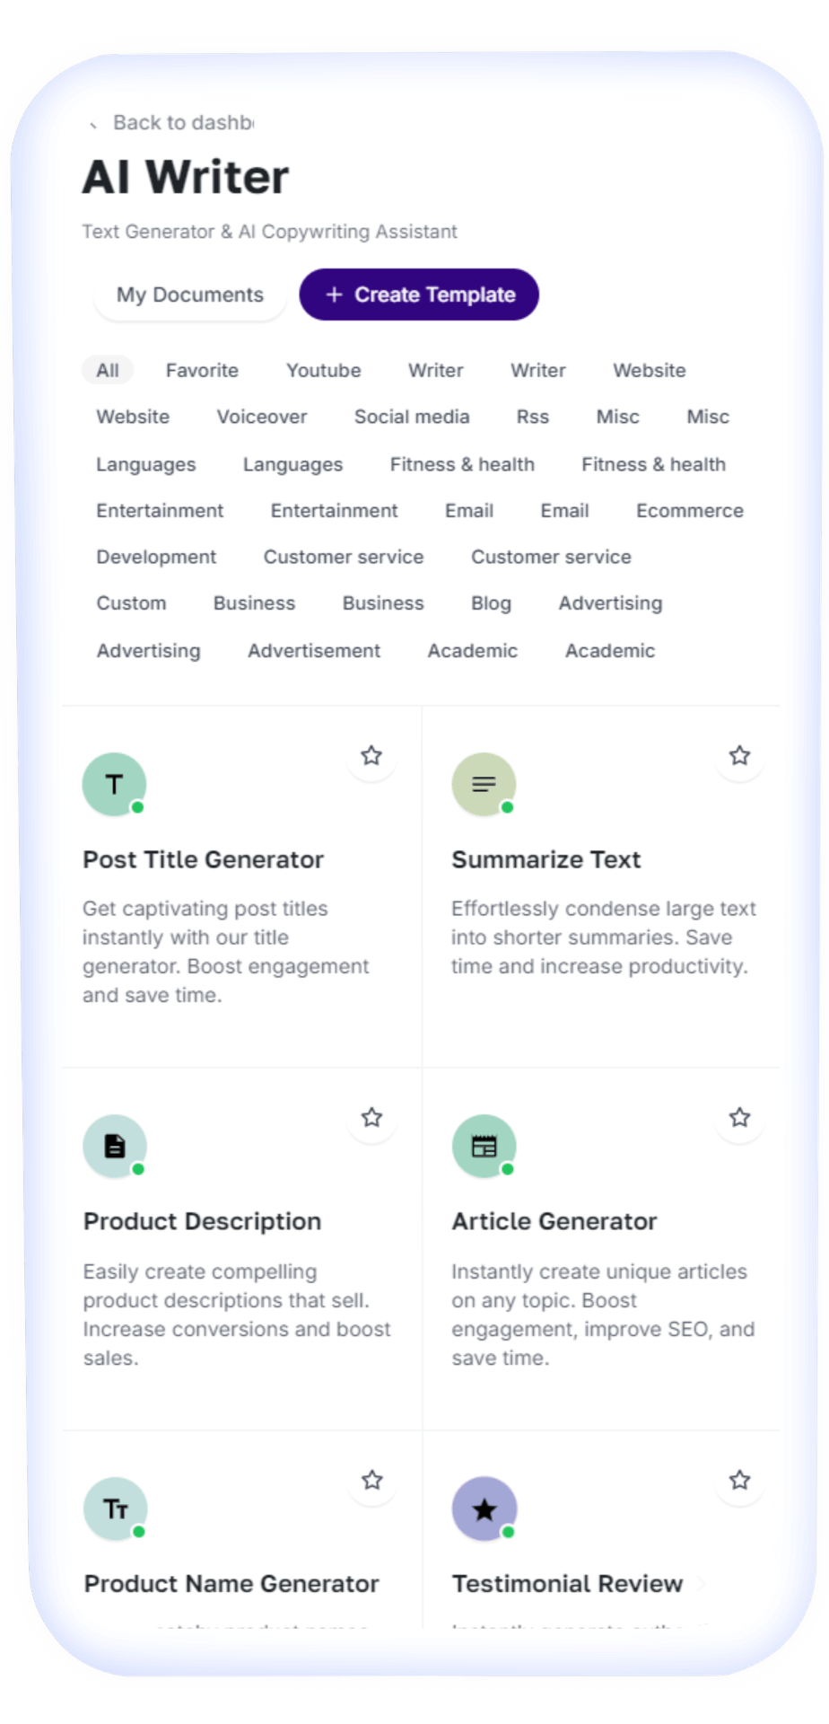The height and width of the screenshot is (1724, 829).
Task: Click the back arrow next to Back to dashboard
Action: click(x=93, y=124)
